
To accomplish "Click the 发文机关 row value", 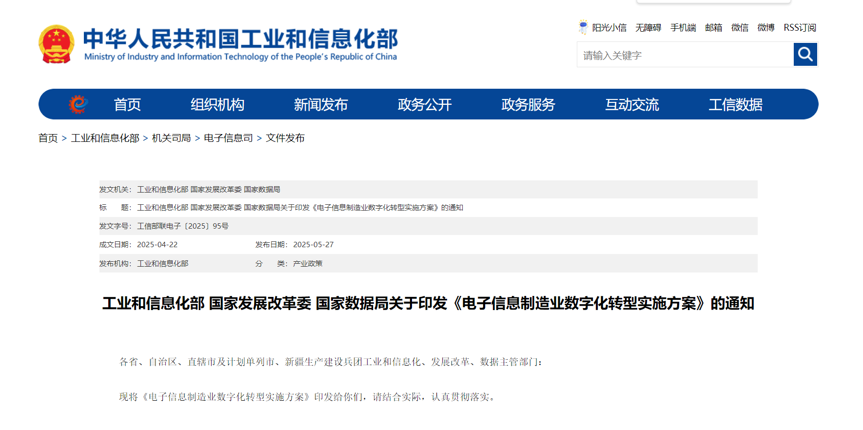I will 209,190.
